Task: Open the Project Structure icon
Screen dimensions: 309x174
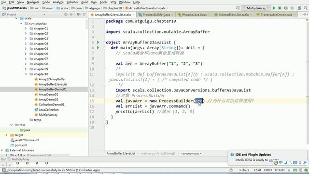Action: pyautogui.click(x=299, y=8)
